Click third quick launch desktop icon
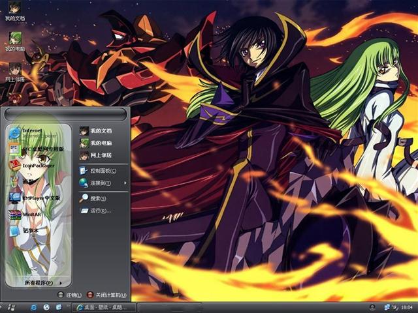Image resolution: width=418 pixels, height=313 pixels. tap(59, 308)
